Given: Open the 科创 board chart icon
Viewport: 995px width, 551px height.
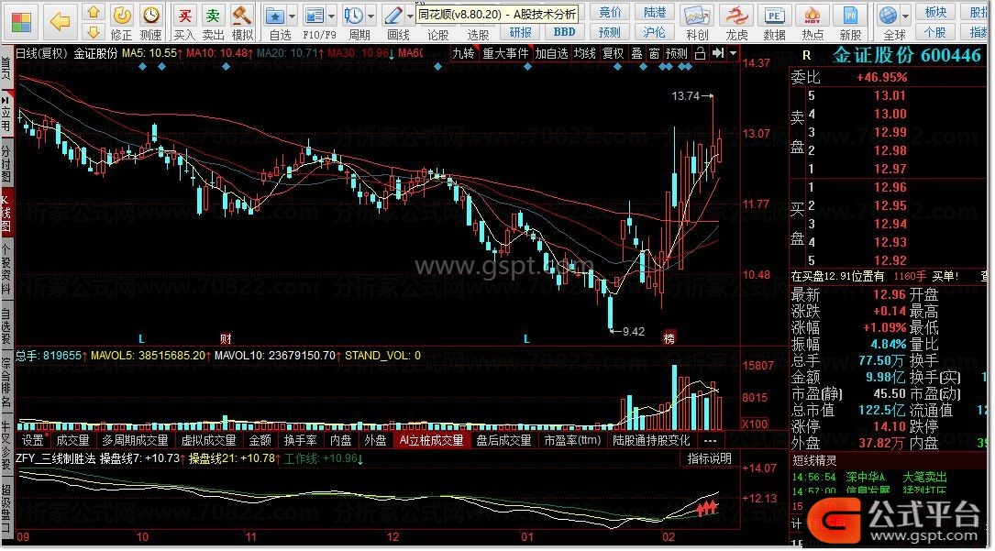Looking at the screenshot, I should (x=697, y=16).
